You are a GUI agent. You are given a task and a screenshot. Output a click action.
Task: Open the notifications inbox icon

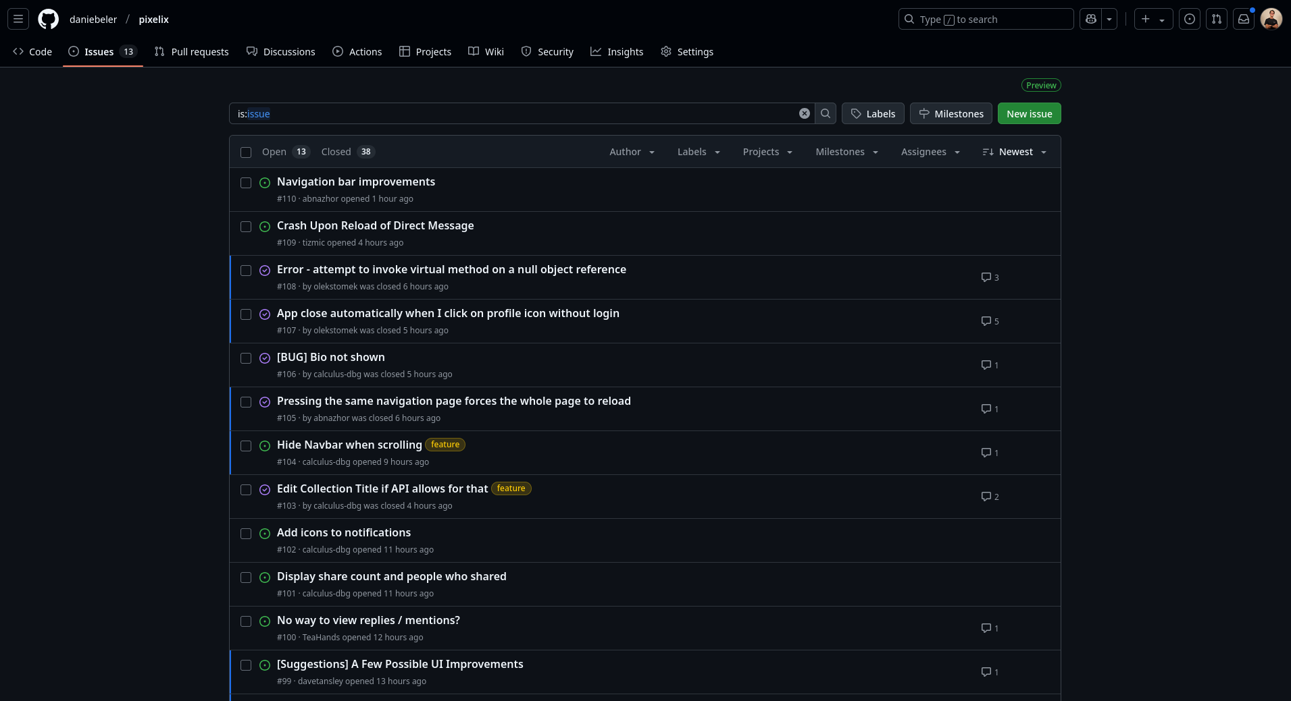pyautogui.click(x=1243, y=19)
